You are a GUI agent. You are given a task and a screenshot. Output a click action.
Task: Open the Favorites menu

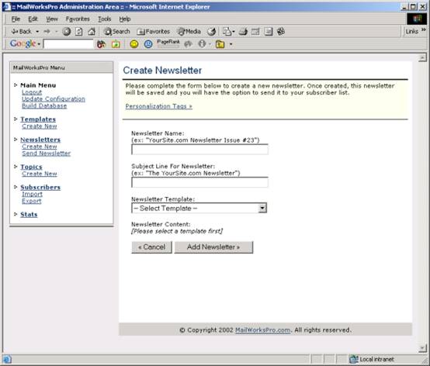[78, 19]
